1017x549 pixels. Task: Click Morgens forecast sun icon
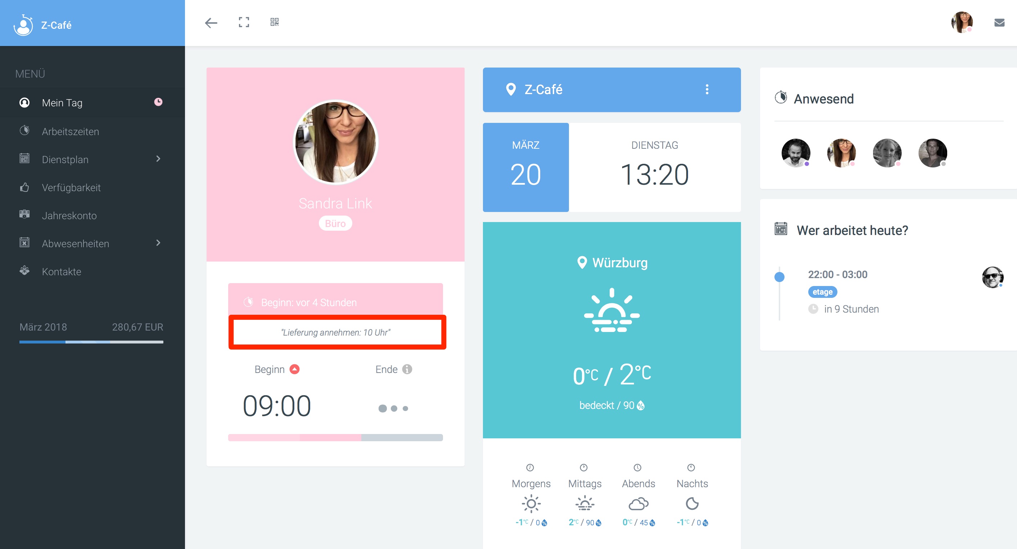[x=531, y=504]
